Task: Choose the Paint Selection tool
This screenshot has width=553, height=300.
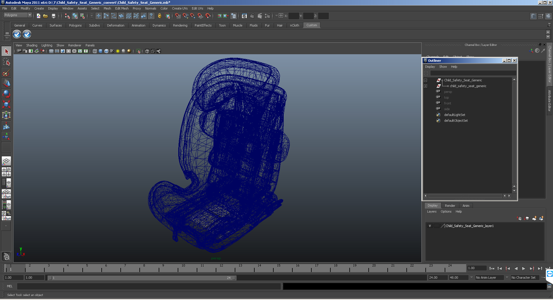Action: (6, 73)
